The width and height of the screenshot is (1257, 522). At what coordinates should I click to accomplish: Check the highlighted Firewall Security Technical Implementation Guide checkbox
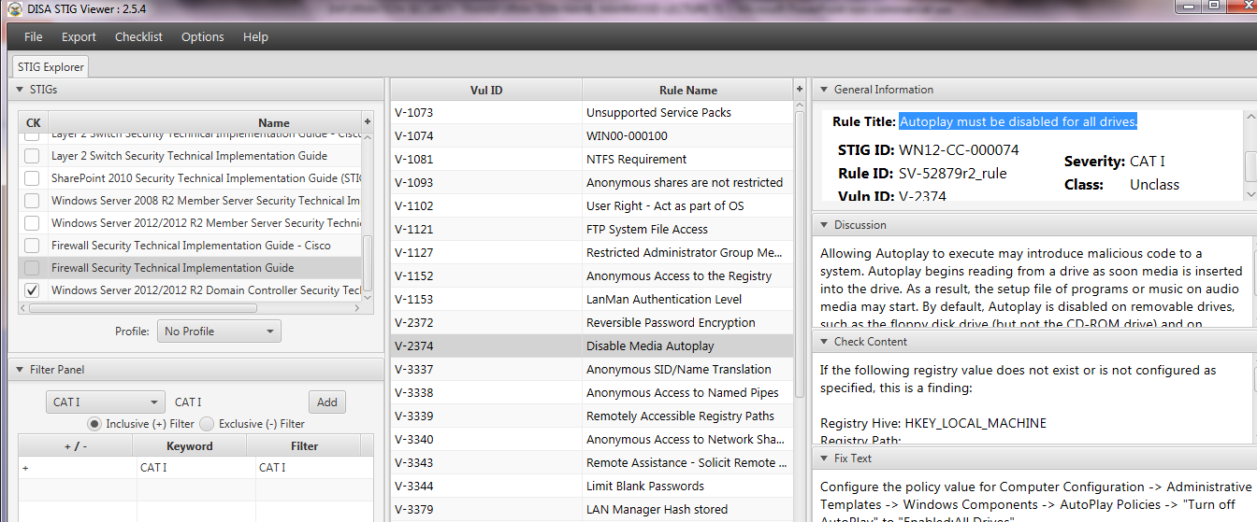pos(32,268)
